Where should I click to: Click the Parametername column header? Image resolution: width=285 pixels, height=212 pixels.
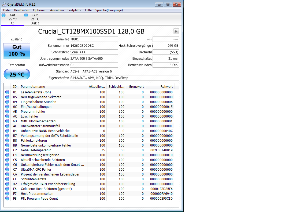pyautogui.click(x=53, y=87)
